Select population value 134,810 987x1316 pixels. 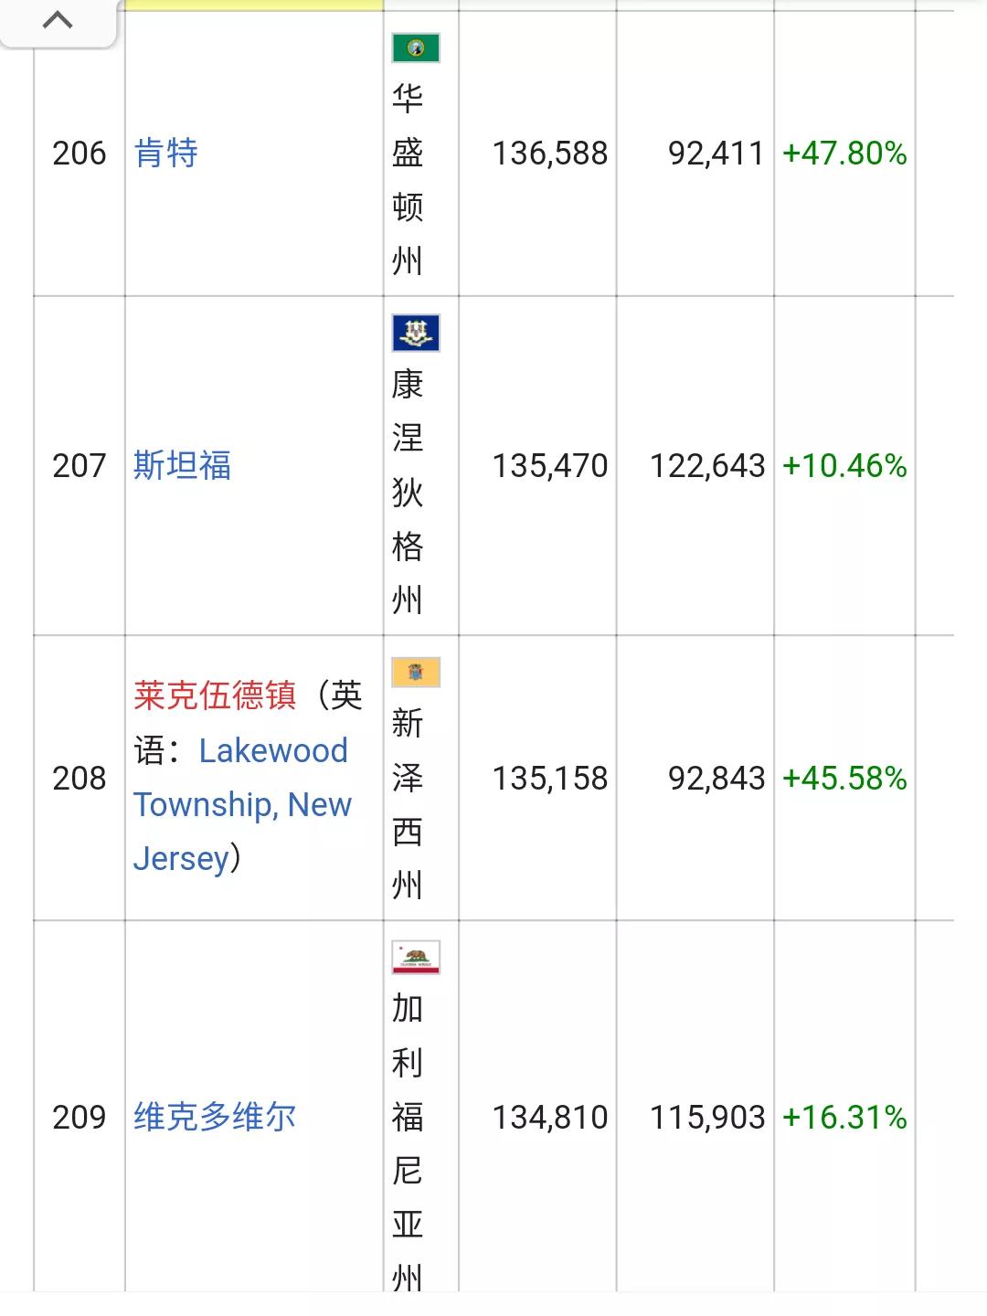point(550,1117)
